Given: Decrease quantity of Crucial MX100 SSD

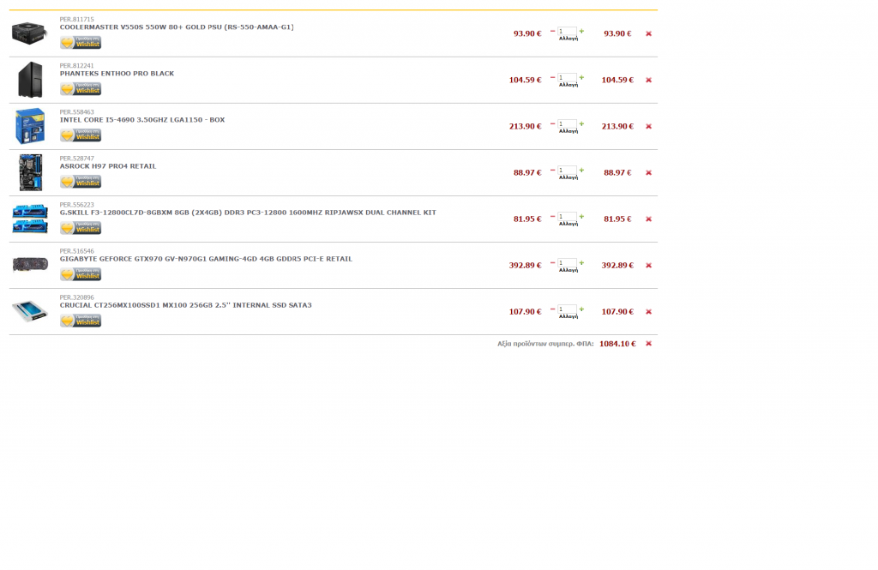Looking at the screenshot, I should point(552,309).
